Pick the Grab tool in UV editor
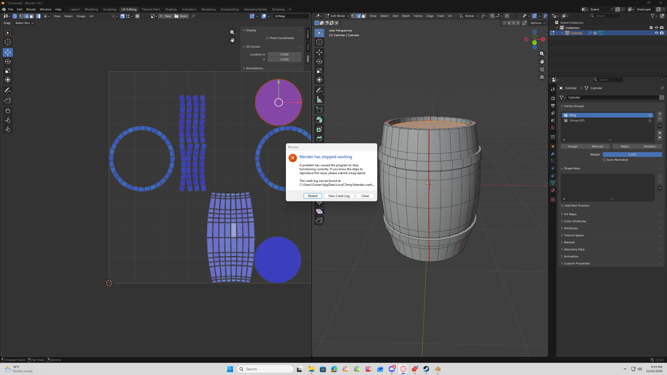This screenshot has height=375, width=667. click(x=8, y=111)
